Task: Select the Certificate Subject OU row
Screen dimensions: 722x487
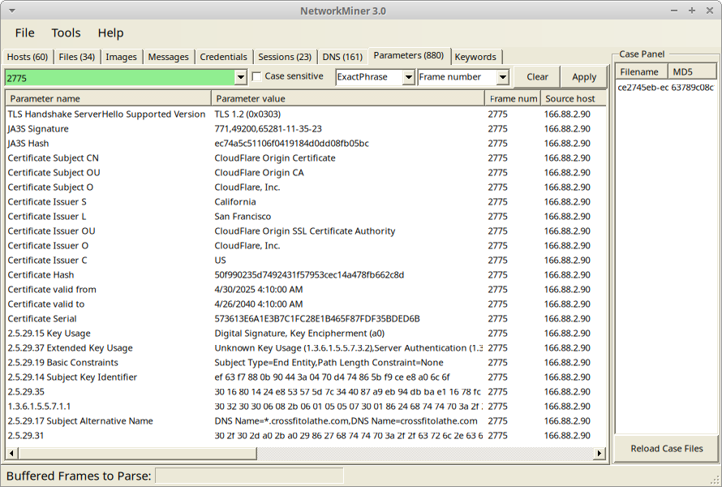Action: [x=306, y=173]
